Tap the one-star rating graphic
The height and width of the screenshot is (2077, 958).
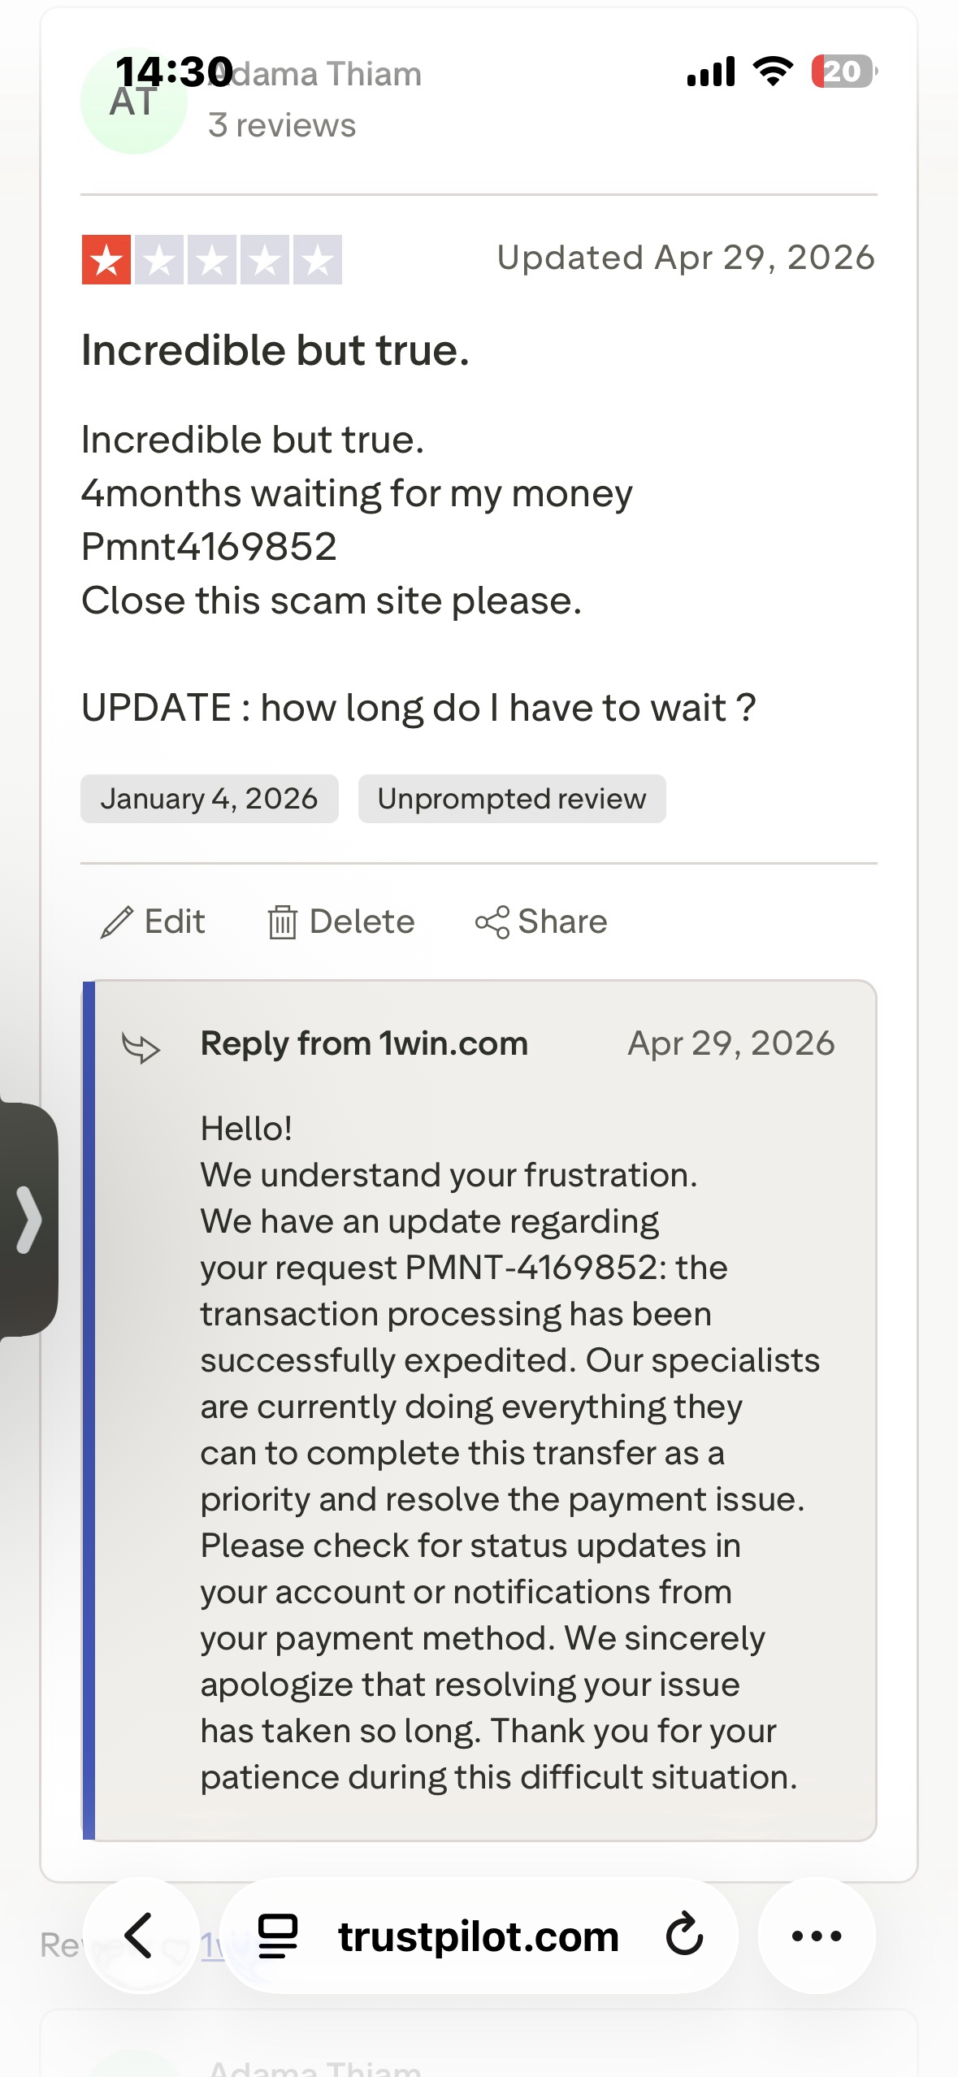click(211, 260)
